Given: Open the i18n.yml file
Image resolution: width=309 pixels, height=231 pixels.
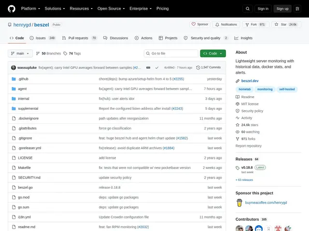Looking at the screenshot, I should (x=25, y=217).
